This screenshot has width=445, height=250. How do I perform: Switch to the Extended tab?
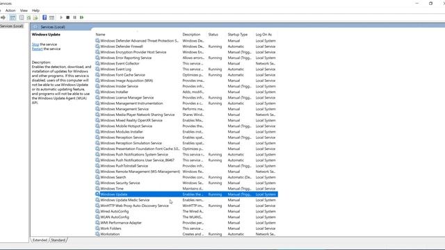(40, 240)
